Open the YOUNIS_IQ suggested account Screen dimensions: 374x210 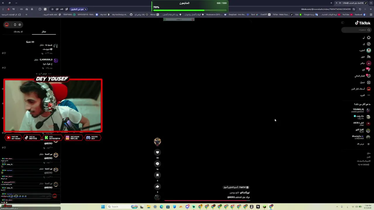click(x=361, y=110)
